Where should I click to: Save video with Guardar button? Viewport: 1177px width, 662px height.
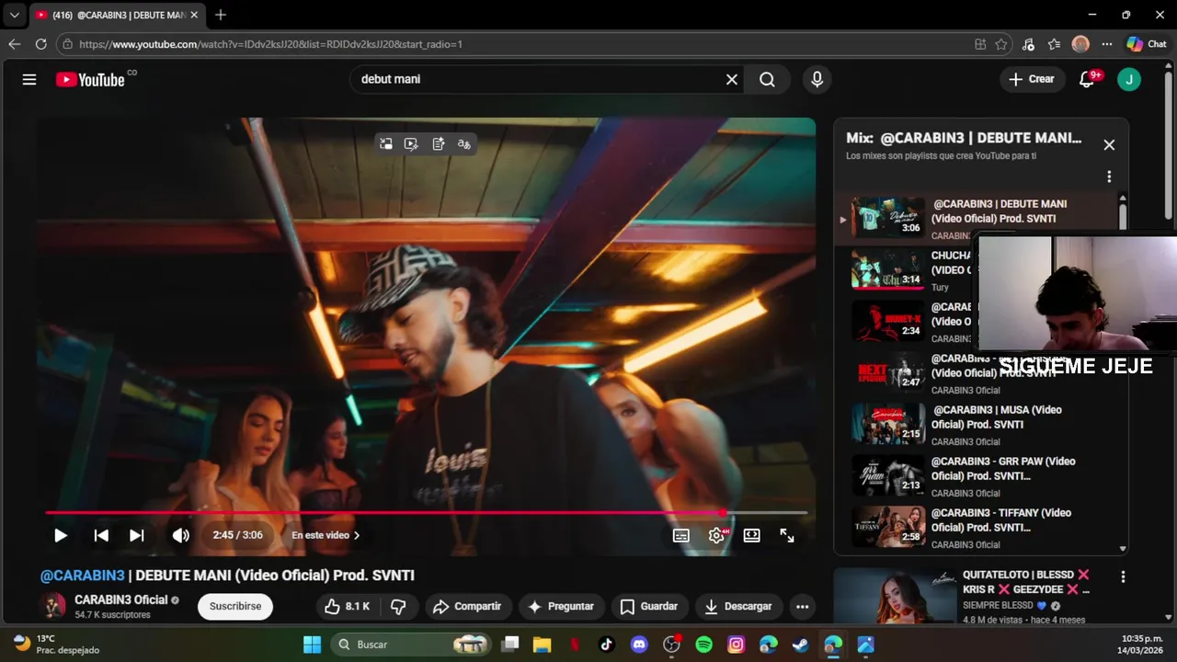point(649,606)
